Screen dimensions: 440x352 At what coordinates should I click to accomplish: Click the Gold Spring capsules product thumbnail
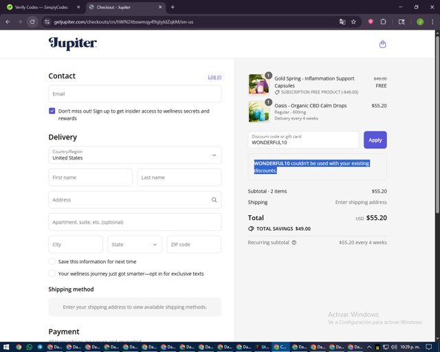point(259,85)
